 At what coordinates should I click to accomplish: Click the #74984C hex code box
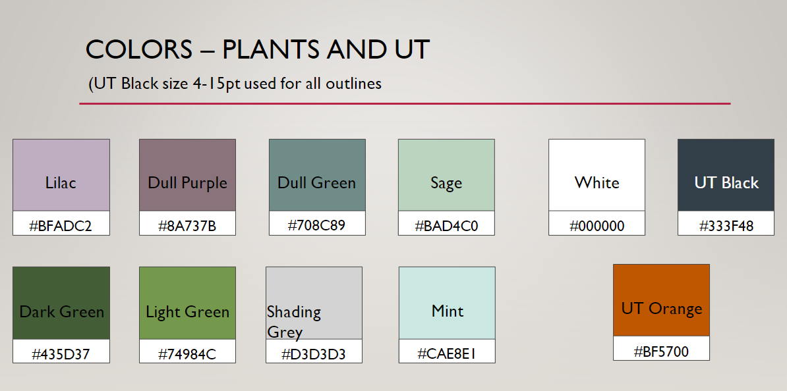tap(187, 351)
